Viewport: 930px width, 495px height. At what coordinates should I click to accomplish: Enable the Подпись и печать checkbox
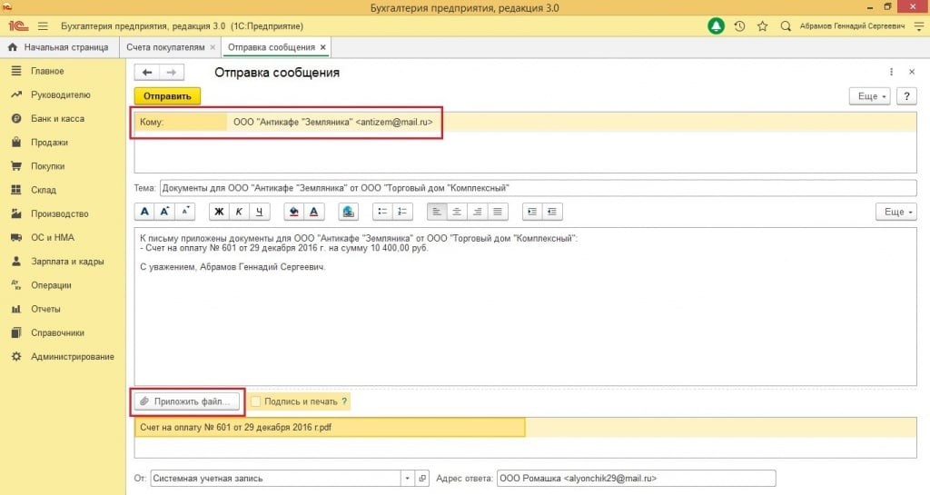click(256, 401)
